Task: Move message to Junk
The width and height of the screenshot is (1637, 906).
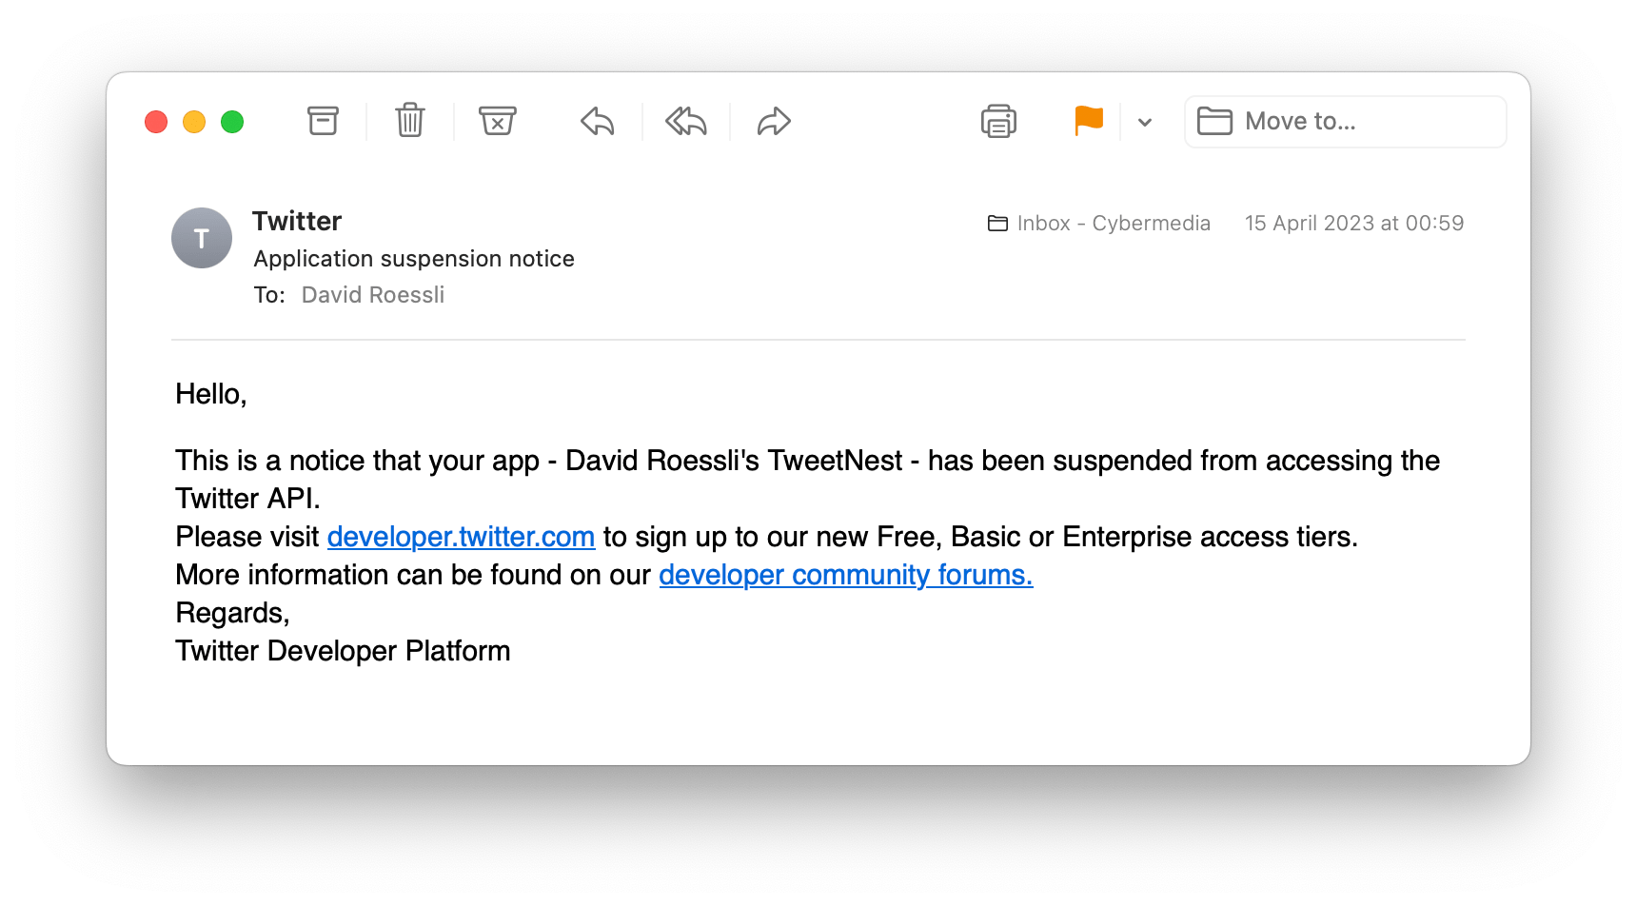Action: click(498, 121)
